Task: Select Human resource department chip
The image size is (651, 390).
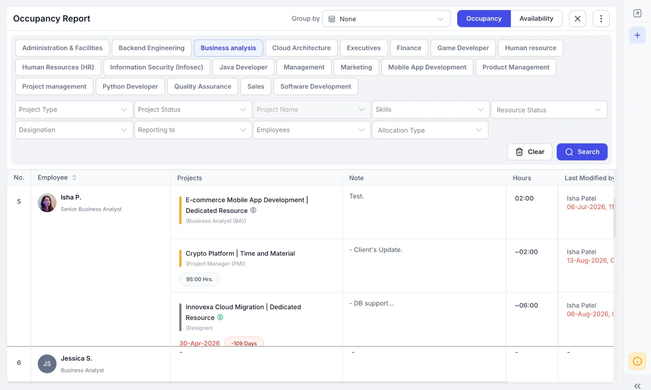Action: coord(530,48)
